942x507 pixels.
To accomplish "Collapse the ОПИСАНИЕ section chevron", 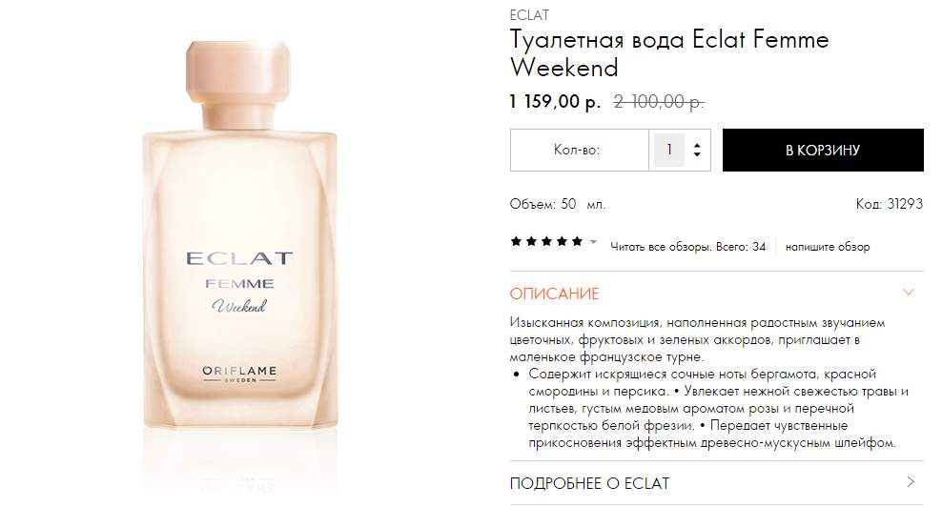I will (x=909, y=293).
